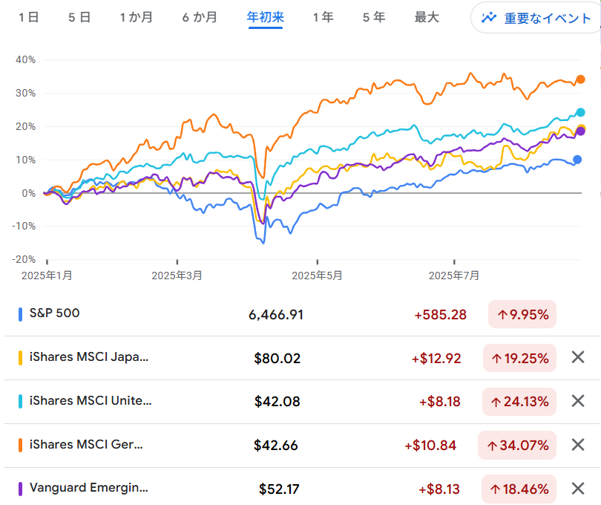Viewport: 601px width, 505px height.
Task: Remove the iShares MSCI United Kingdom comparison
Action: (578, 402)
